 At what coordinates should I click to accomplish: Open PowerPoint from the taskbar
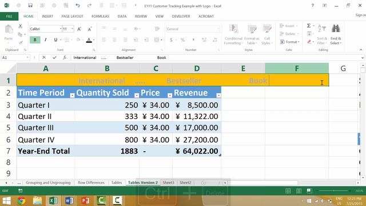point(85,201)
